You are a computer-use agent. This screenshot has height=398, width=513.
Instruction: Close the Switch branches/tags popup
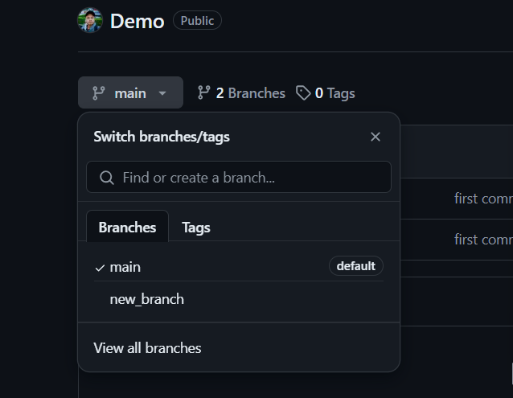coord(376,137)
